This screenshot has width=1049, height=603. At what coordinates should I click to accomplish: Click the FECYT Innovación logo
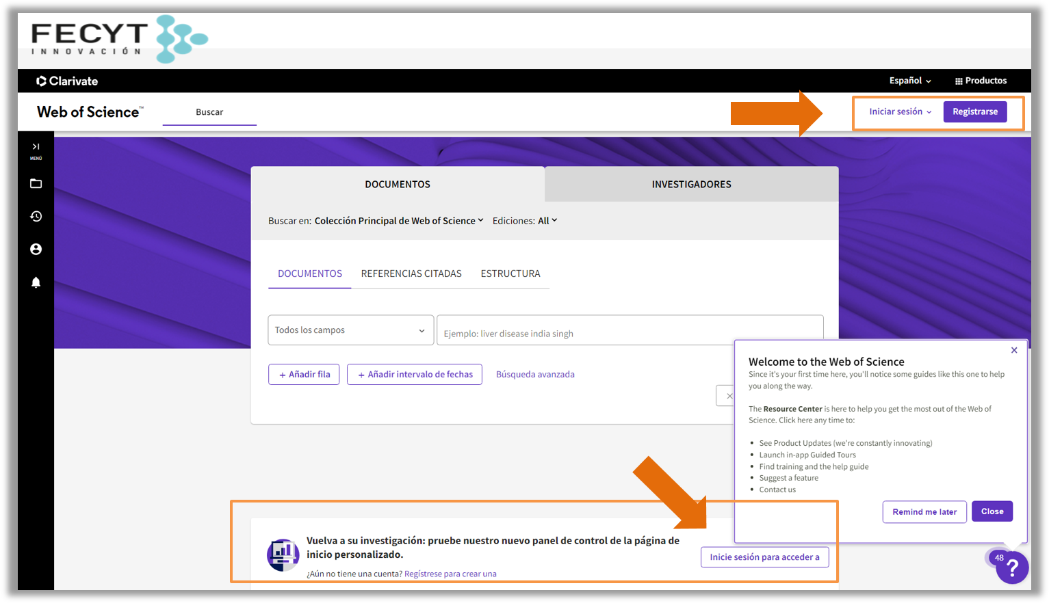119,39
